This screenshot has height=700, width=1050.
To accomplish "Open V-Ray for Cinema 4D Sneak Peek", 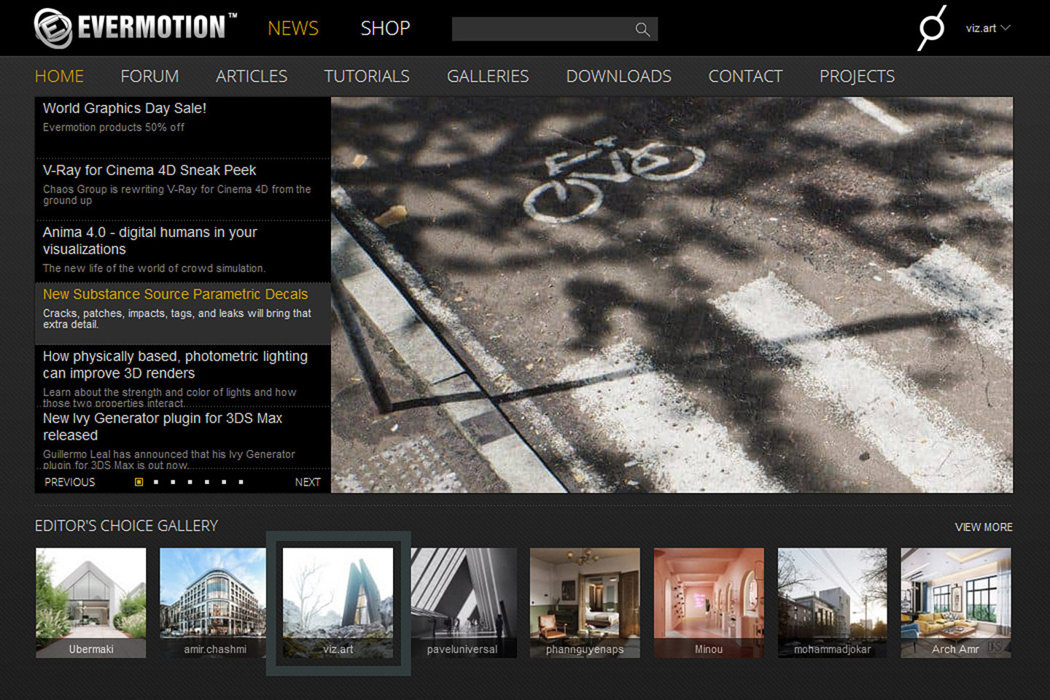I will click(x=183, y=190).
